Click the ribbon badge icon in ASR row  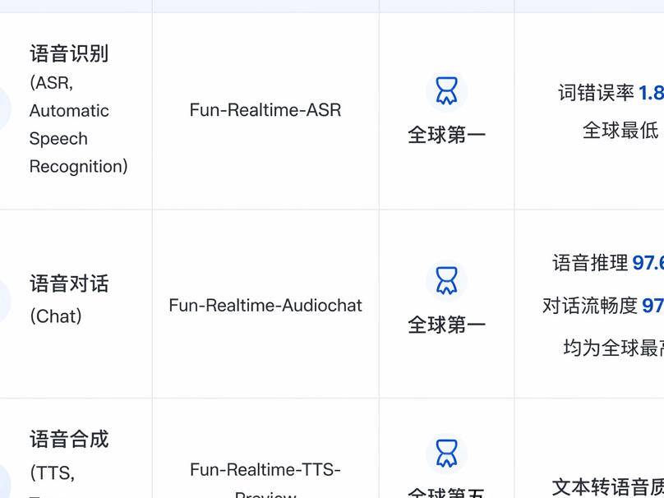pos(447,91)
